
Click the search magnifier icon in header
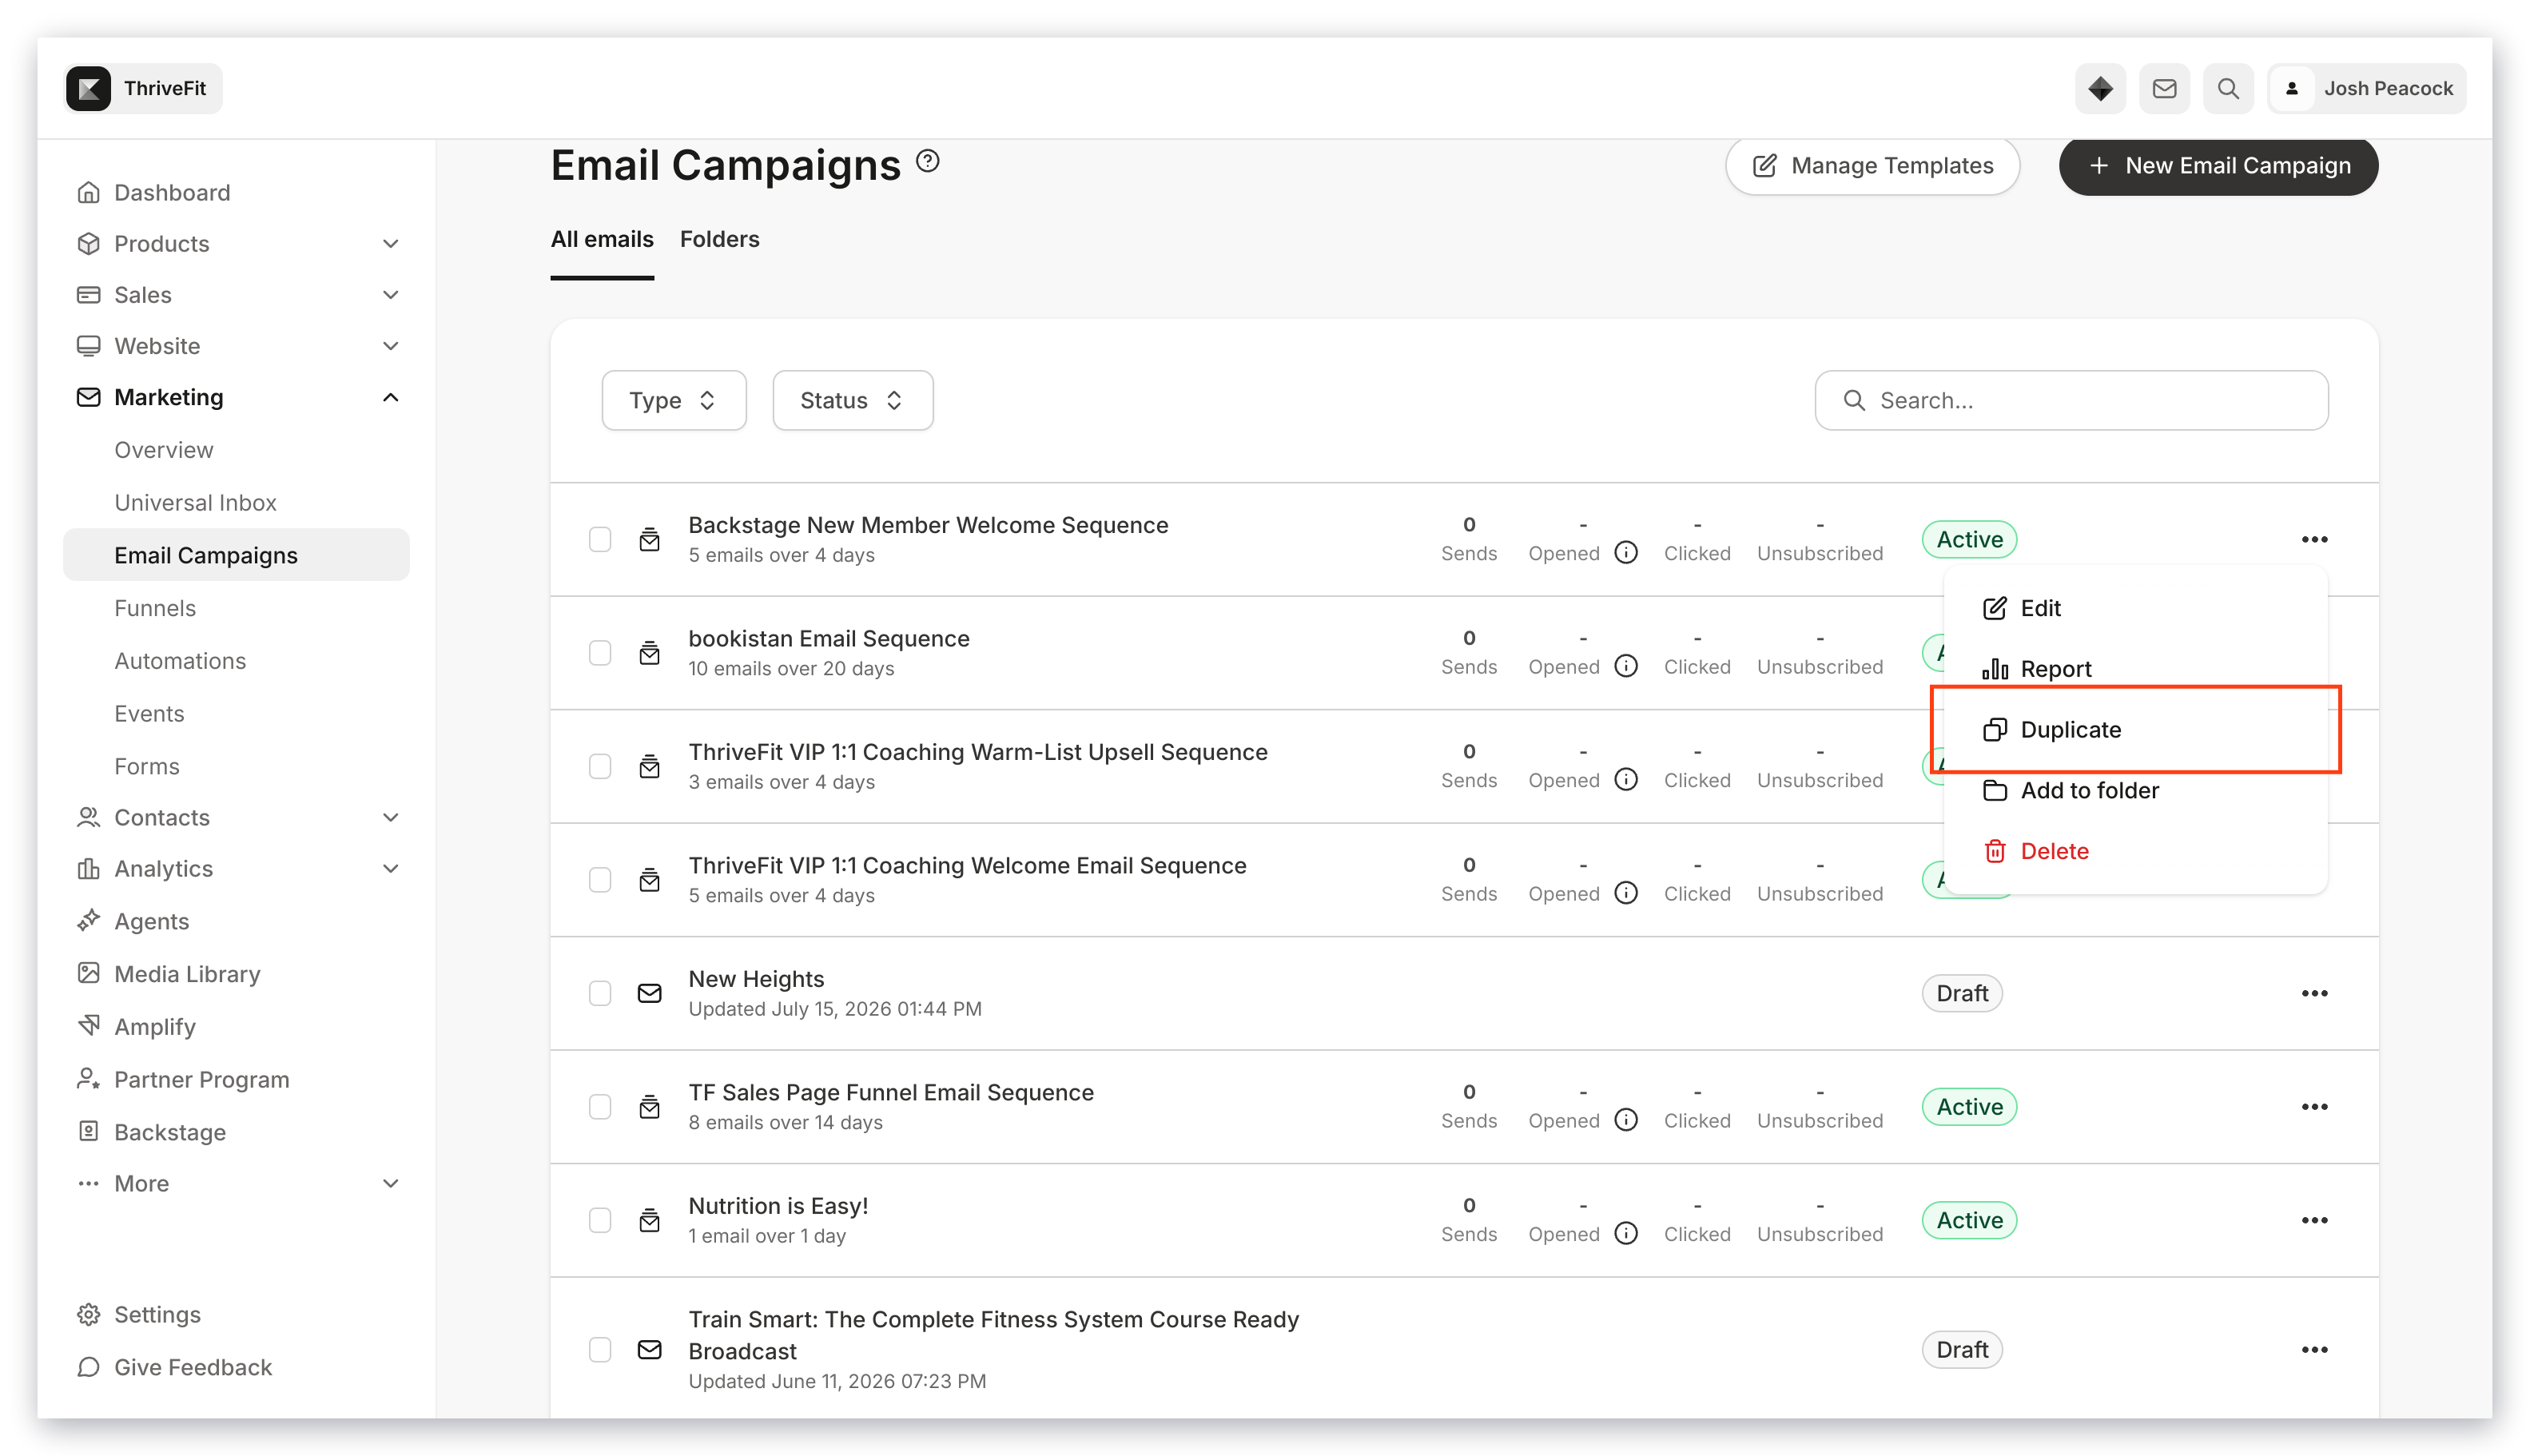point(2227,88)
